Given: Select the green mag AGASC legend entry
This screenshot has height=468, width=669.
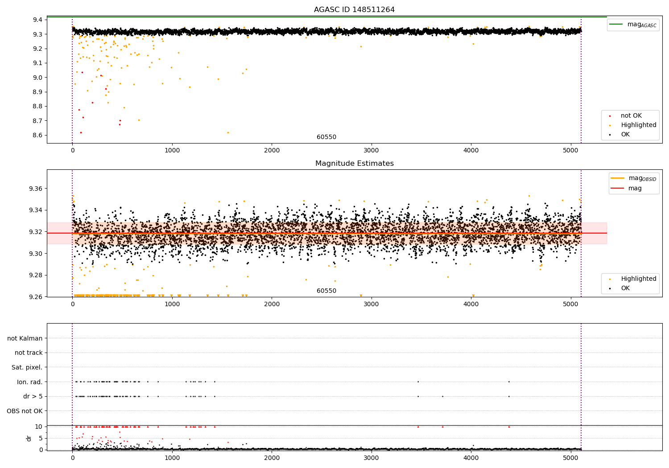Looking at the screenshot, I should tap(633, 25).
